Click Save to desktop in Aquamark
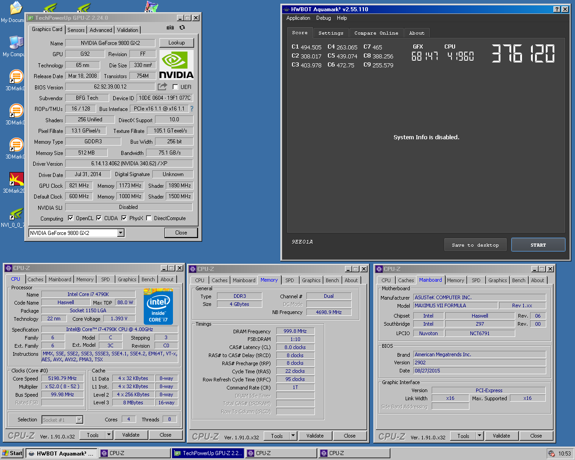Viewport: 575px width, 460px height. click(x=475, y=245)
